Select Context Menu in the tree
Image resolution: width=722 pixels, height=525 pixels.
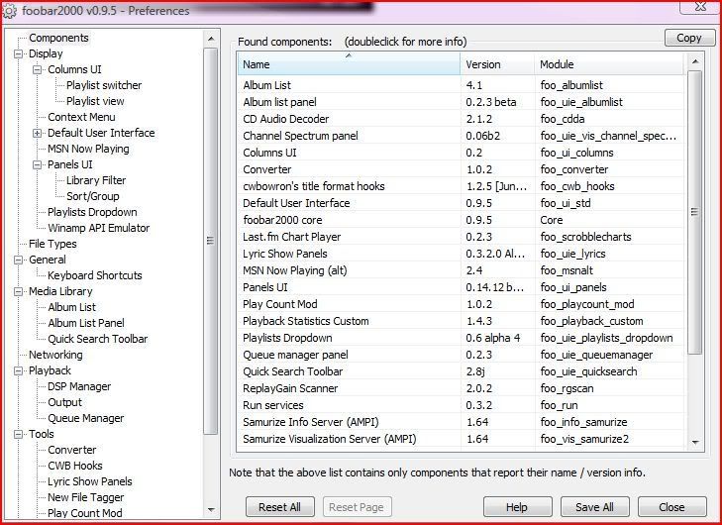(81, 117)
